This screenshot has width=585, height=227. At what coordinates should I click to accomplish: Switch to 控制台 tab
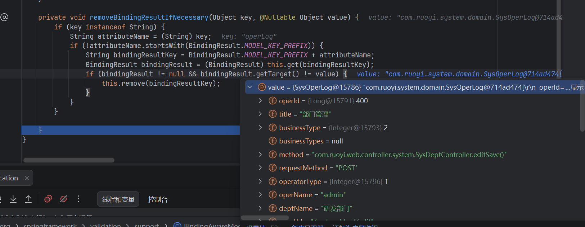158,199
